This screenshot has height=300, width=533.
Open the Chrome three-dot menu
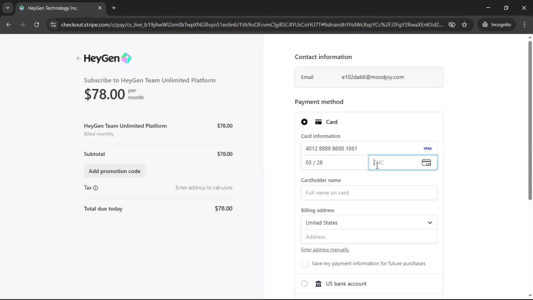pyautogui.click(x=524, y=25)
